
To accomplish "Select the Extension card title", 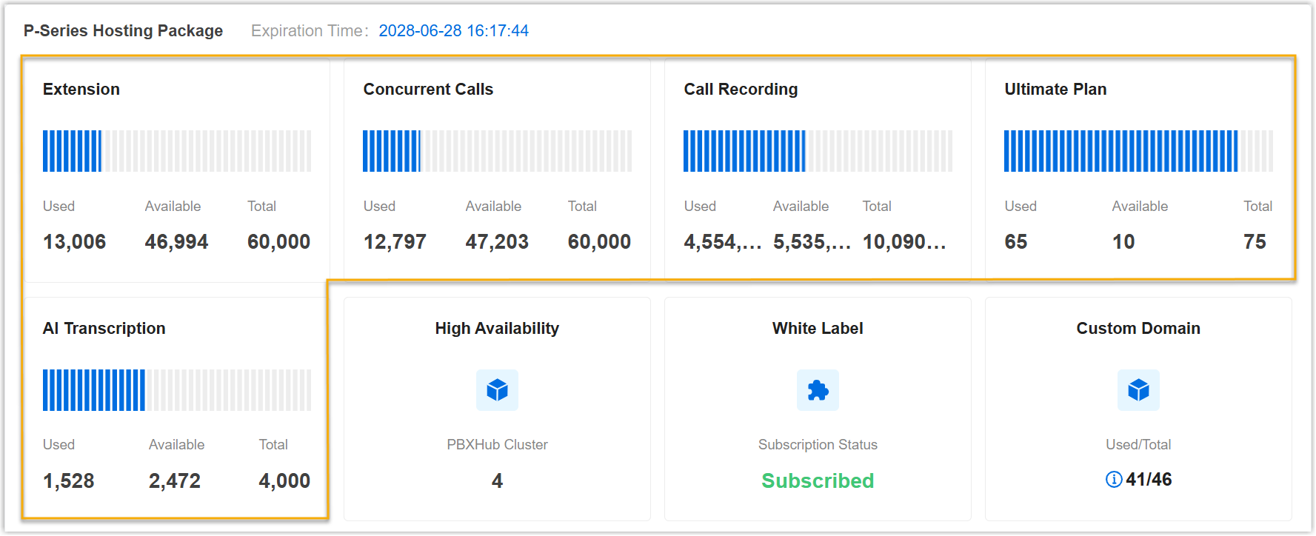I will point(81,90).
